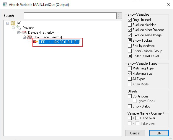Check the Continuous offsets checkbox
173x140 pixels.
pos(130,96)
